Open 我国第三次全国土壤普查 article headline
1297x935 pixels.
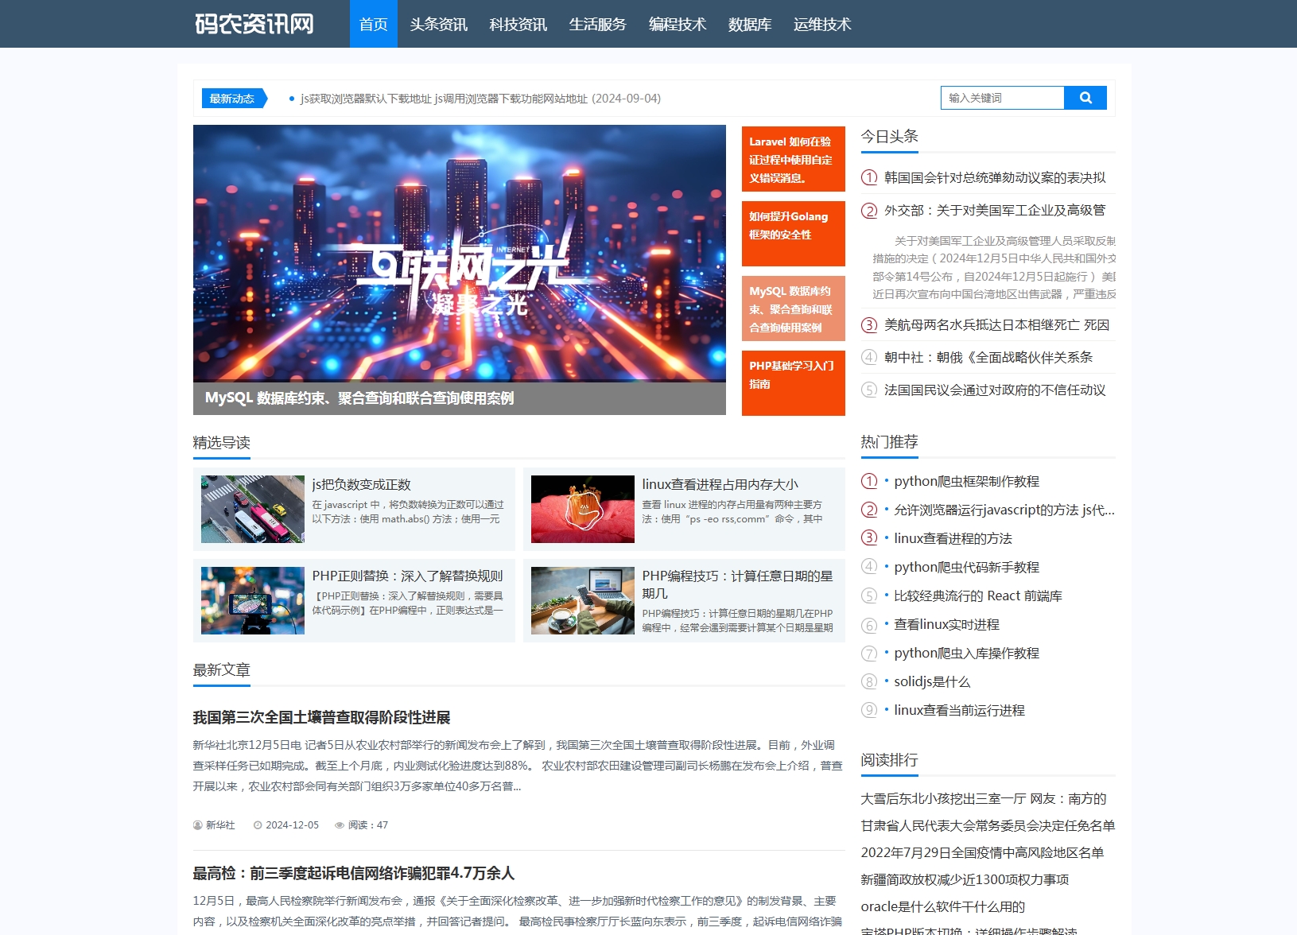coord(320,718)
